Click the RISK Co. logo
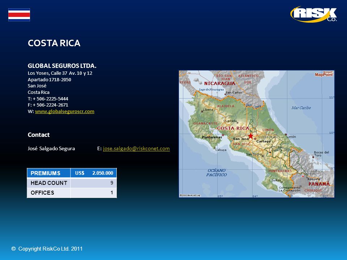 tap(314, 14)
